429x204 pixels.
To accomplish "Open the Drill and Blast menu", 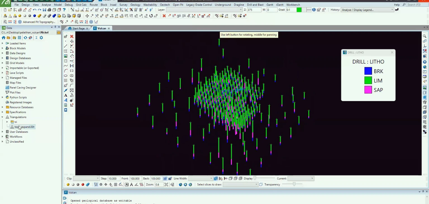I will coord(255,5).
